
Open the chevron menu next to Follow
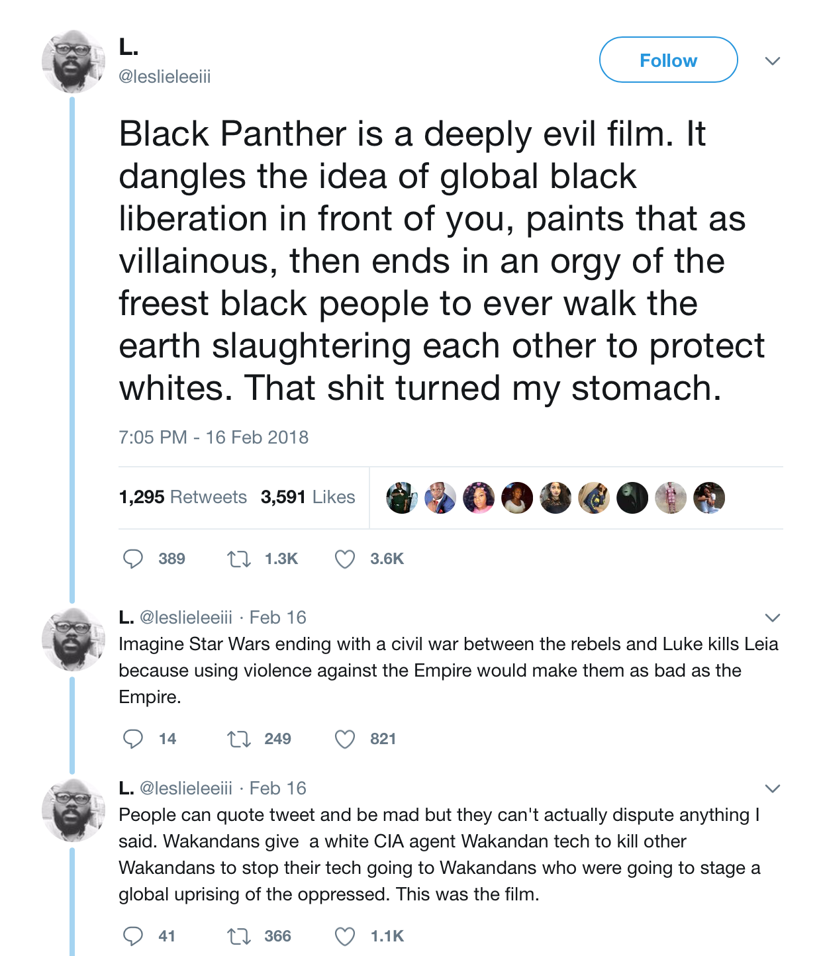tap(773, 61)
